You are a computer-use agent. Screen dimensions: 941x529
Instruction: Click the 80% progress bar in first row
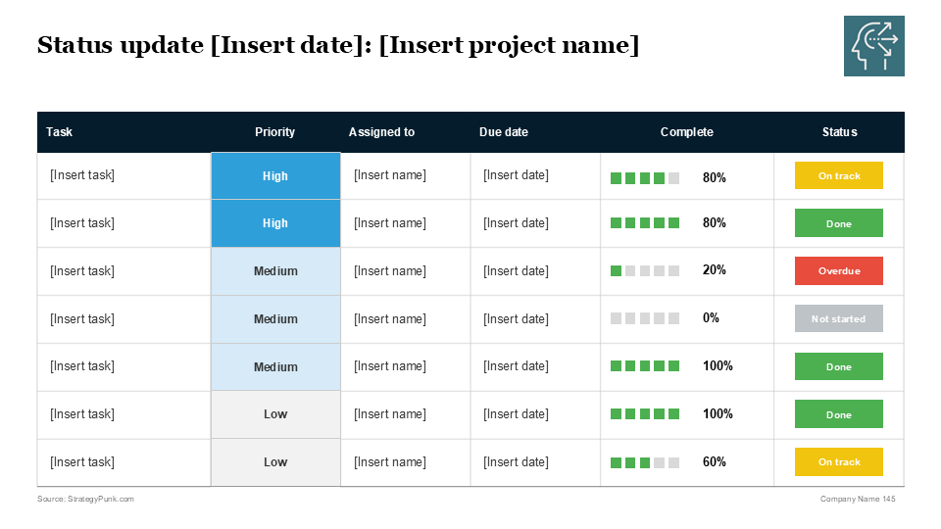click(645, 178)
